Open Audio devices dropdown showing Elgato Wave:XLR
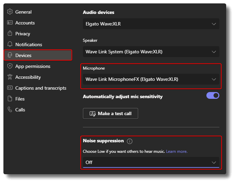Viewport: 233px width, 181px height. click(151, 24)
